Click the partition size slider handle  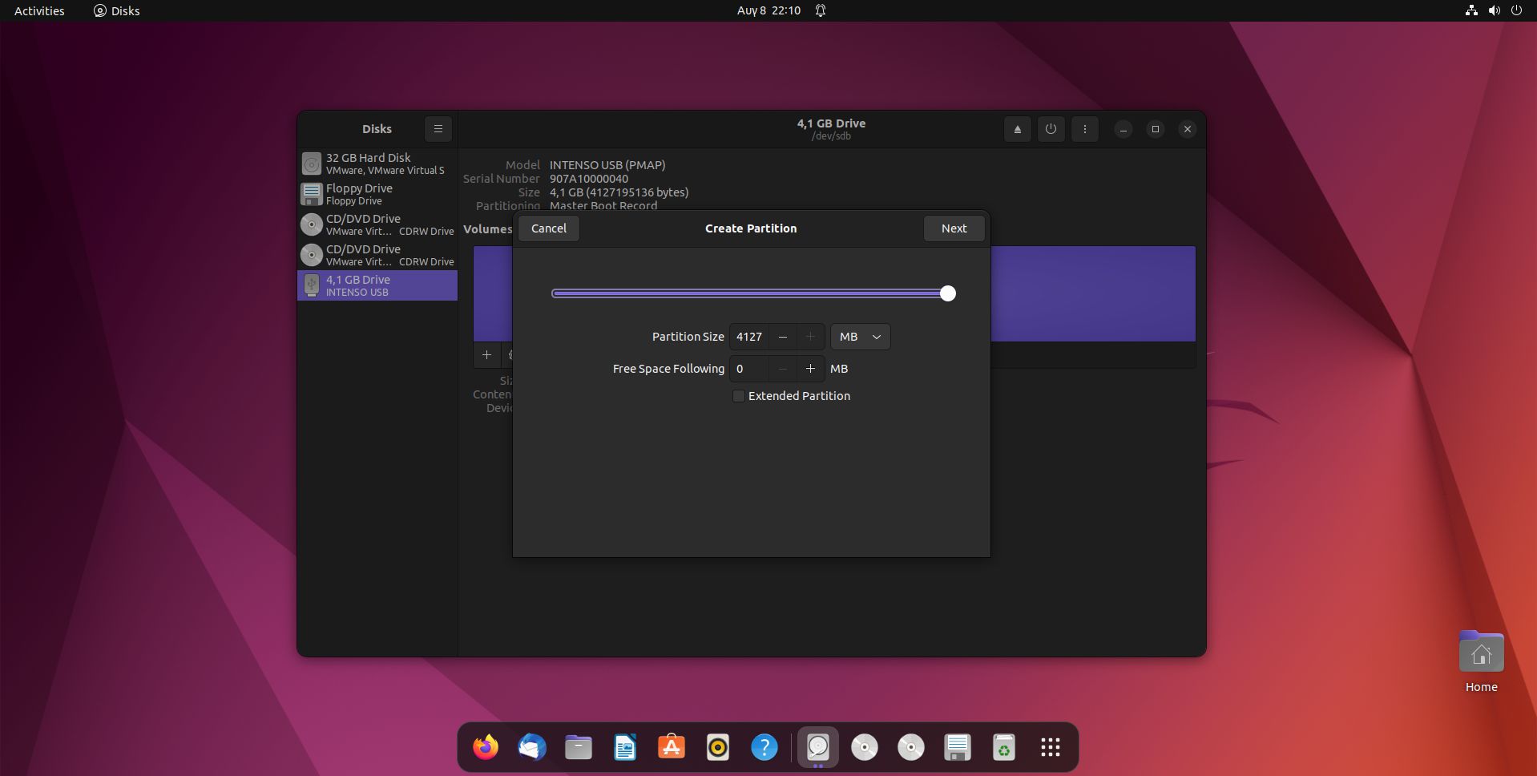(x=947, y=293)
